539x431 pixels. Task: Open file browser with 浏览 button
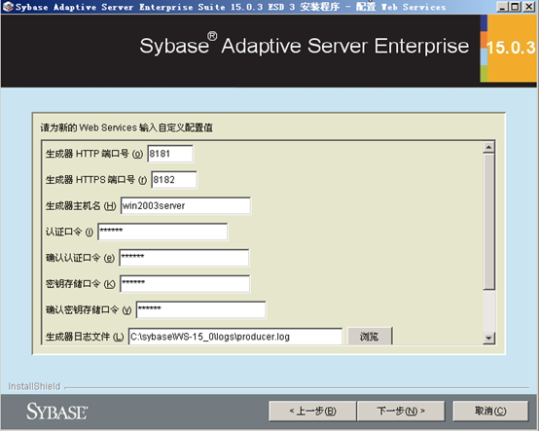370,336
